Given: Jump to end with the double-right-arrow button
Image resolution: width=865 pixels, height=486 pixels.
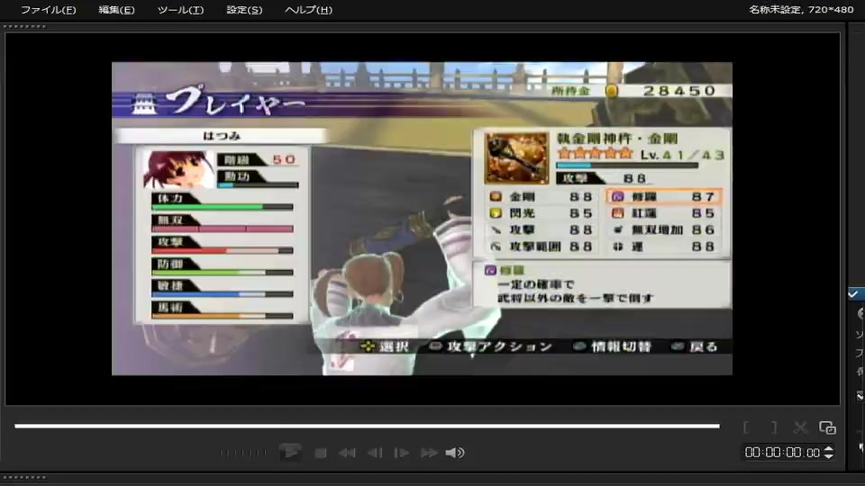Looking at the screenshot, I should pos(429,453).
